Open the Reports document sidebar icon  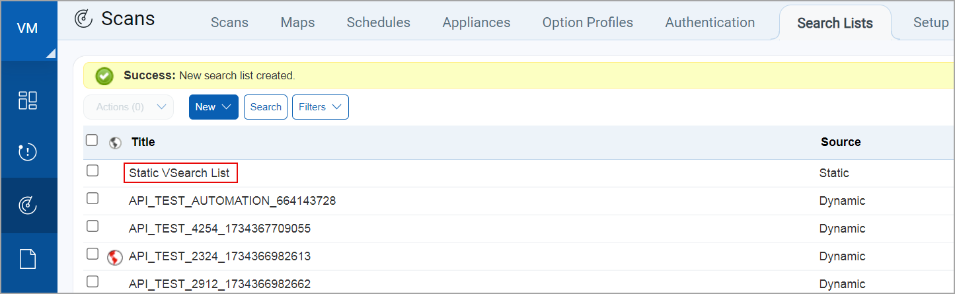coord(28,258)
